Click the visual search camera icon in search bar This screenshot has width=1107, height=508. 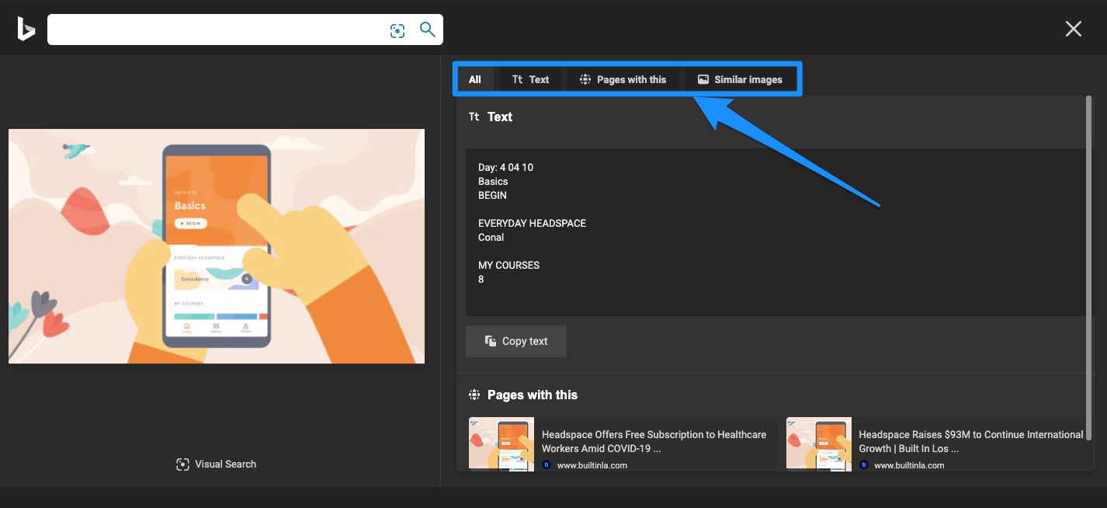pyautogui.click(x=397, y=30)
